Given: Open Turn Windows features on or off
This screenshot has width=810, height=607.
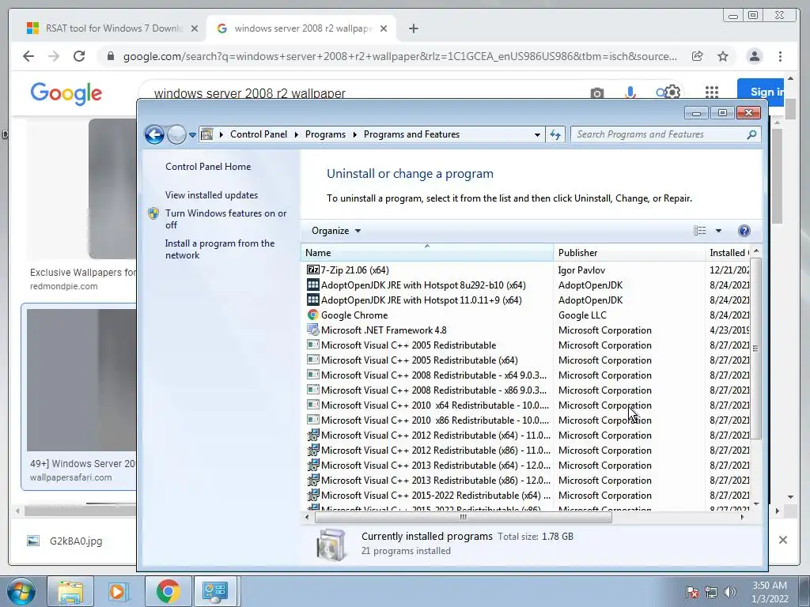Looking at the screenshot, I should [x=225, y=219].
